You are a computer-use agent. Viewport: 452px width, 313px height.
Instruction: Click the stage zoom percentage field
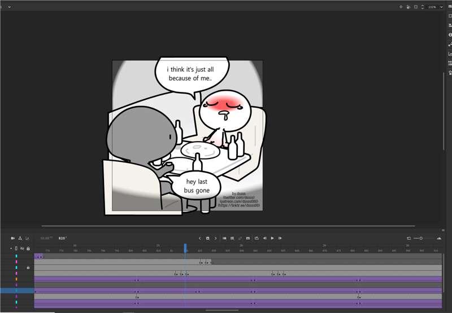[x=432, y=7]
